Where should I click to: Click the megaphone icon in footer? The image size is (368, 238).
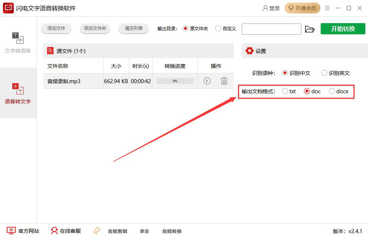coord(97,231)
